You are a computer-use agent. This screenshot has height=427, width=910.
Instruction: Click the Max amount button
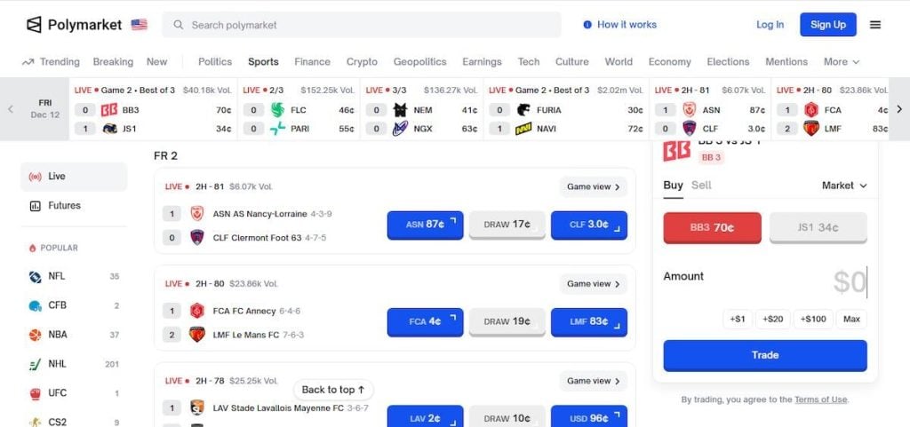pyautogui.click(x=851, y=320)
